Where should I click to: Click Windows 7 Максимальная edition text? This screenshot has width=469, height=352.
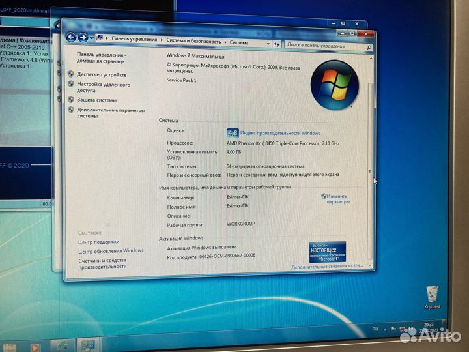tap(195, 55)
